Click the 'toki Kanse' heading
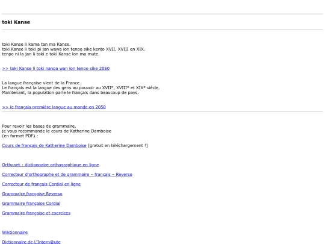Screen dimensions: 325x244 [x=16, y=22]
